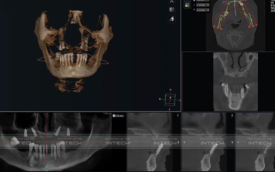Click the red horizontal line in panorama
This screenshot has width=275, height=172.
(x=21, y=141)
